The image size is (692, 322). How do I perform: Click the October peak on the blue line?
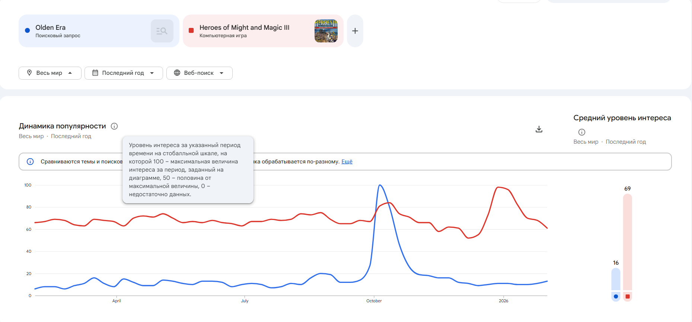pyautogui.click(x=380, y=185)
